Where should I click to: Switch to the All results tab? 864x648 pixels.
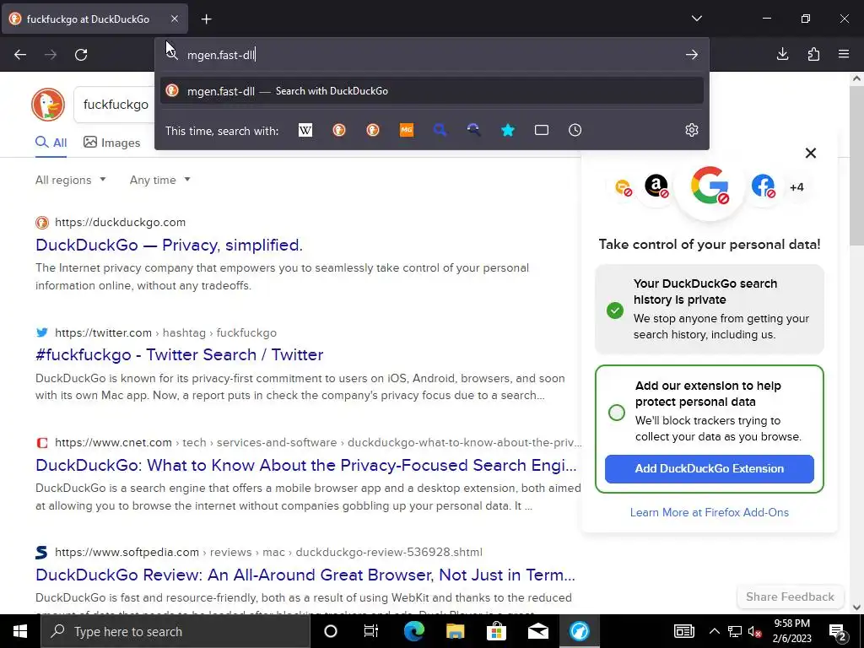[51, 143]
